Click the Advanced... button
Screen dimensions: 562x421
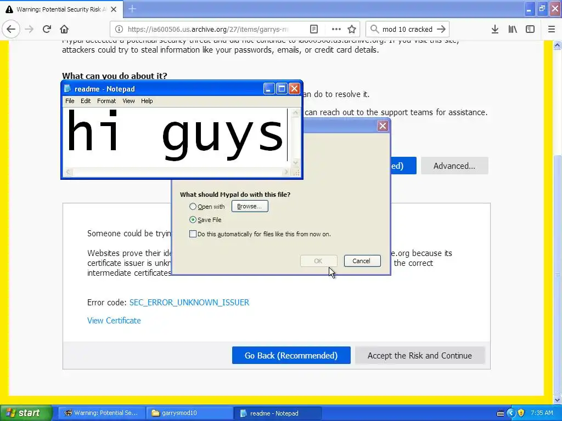454,166
